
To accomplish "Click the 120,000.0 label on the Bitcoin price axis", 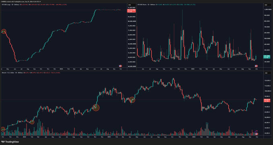I will [267, 81].
